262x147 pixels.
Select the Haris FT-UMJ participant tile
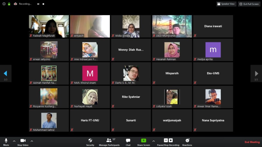90,120
